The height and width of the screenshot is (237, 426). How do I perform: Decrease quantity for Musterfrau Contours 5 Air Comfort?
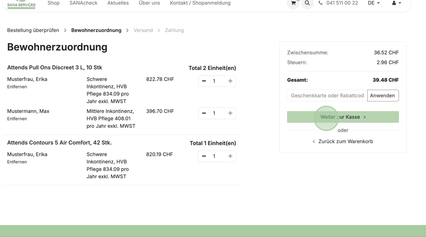click(204, 156)
